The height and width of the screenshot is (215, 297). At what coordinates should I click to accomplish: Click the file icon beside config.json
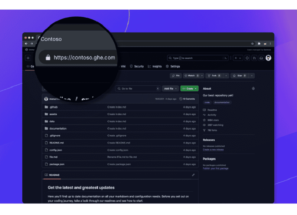[x=46, y=150]
